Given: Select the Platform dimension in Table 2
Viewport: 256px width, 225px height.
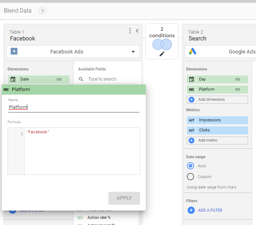Looking at the screenshot, I should click(217, 90).
